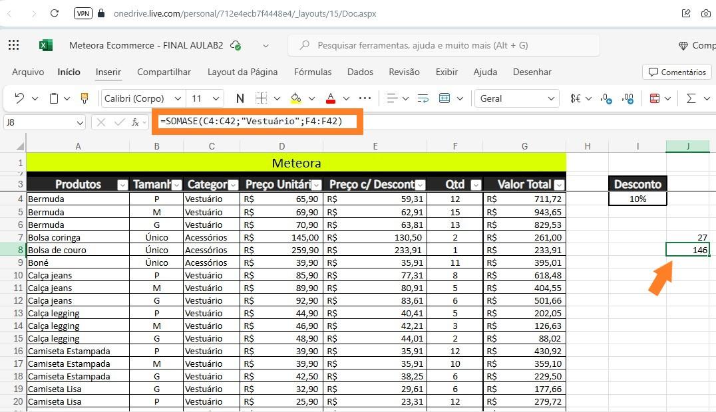Expand the fill color options arrow

pyautogui.click(x=312, y=98)
